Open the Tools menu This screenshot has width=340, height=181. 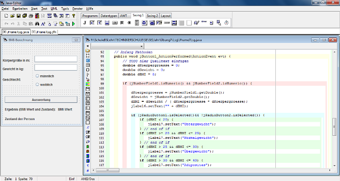[x=65, y=9]
